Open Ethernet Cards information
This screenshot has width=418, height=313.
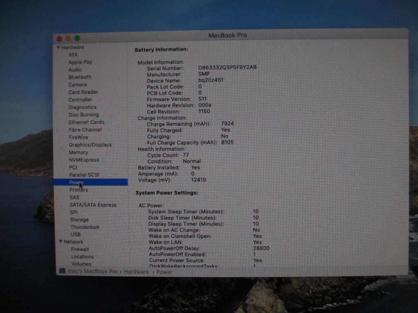pyautogui.click(x=87, y=122)
